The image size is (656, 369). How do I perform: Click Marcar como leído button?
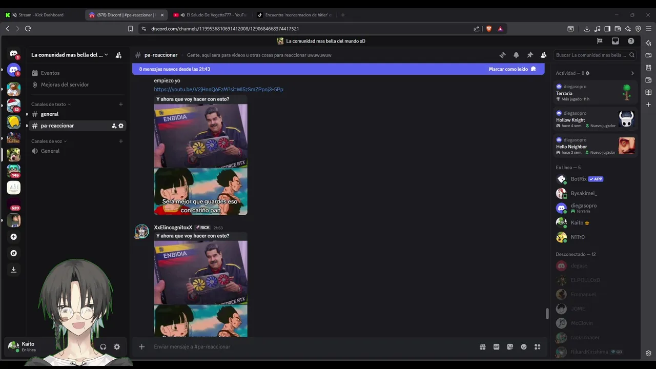coord(512,69)
